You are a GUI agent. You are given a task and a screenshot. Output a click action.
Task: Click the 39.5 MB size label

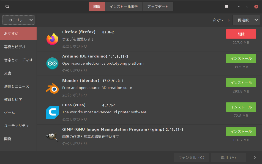(241, 67)
